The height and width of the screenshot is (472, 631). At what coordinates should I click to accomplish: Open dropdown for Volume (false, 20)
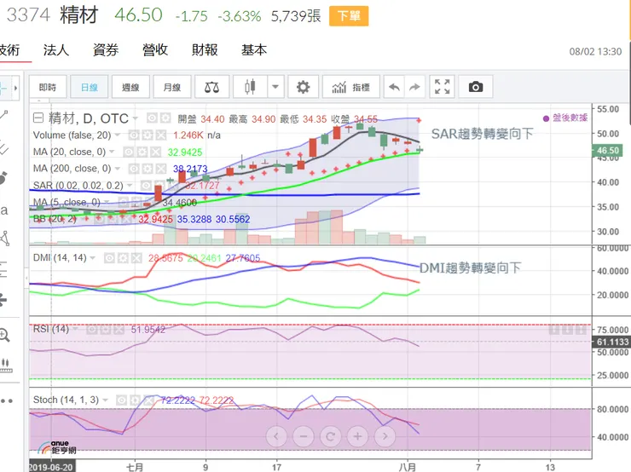click(x=117, y=135)
